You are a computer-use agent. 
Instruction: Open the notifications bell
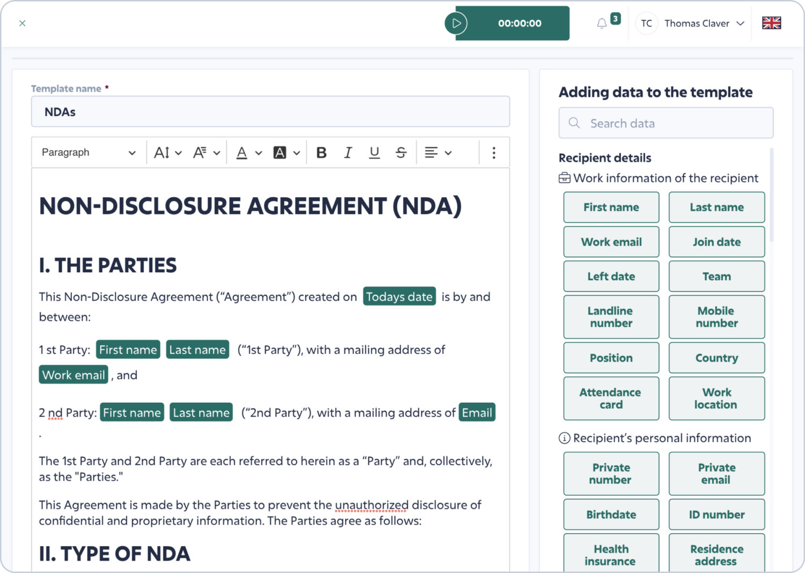(602, 24)
